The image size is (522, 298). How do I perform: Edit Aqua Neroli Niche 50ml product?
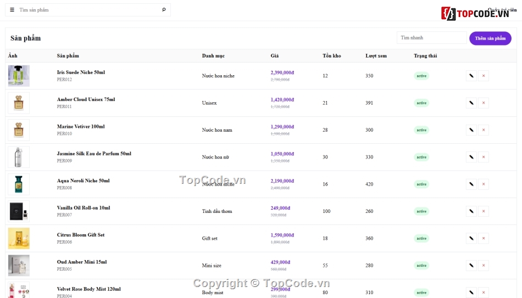click(x=471, y=184)
